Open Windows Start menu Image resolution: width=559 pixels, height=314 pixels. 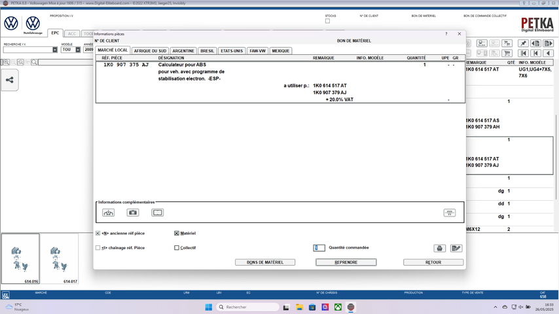click(x=209, y=307)
